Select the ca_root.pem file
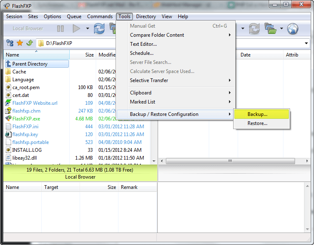314x245 pixels. pos(26,87)
